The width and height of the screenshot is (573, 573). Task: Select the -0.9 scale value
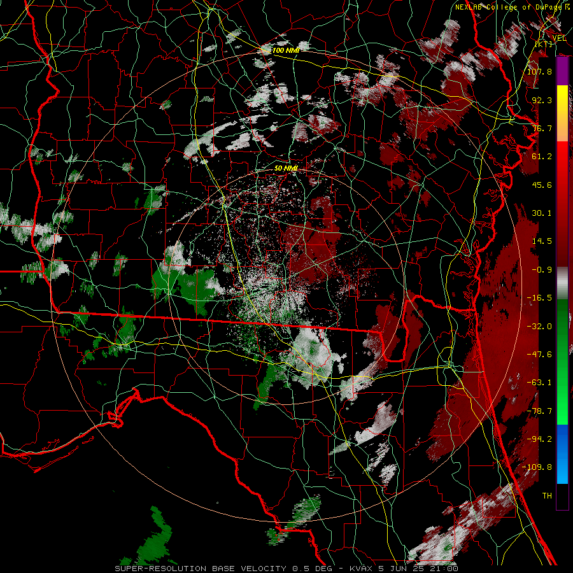point(542,270)
